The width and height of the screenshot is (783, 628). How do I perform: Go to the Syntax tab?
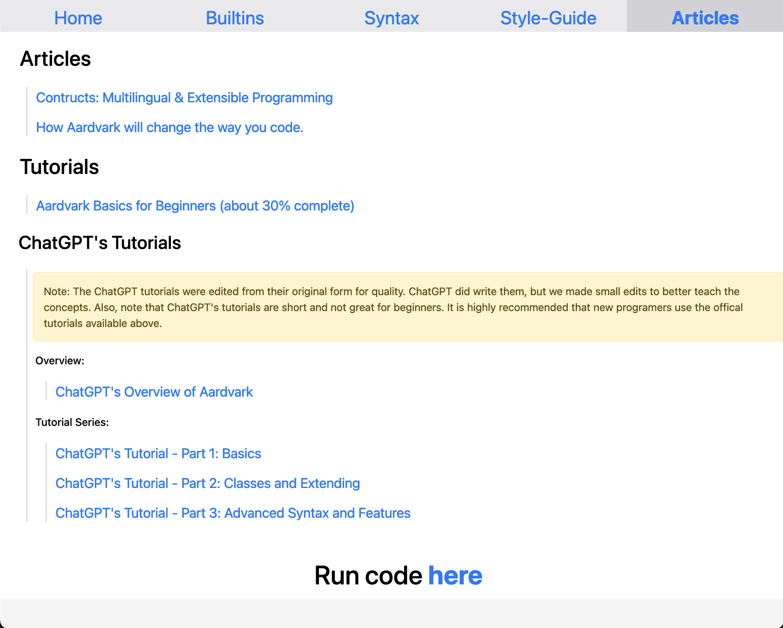(x=391, y=18)
